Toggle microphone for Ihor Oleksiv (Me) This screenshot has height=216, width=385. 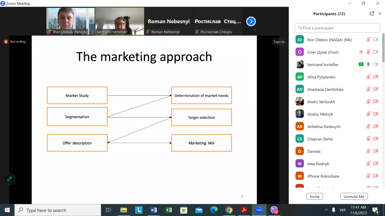368,40
